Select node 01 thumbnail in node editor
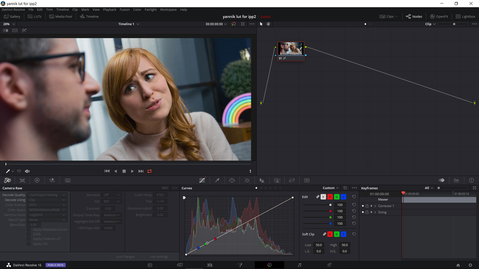 pos(291,49)
